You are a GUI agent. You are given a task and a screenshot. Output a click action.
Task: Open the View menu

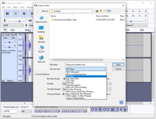tap(22, 7)
